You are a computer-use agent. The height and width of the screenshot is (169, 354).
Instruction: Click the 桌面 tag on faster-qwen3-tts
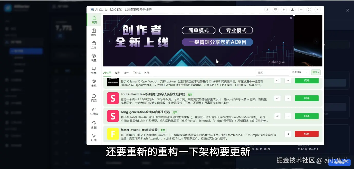point(162,130)
